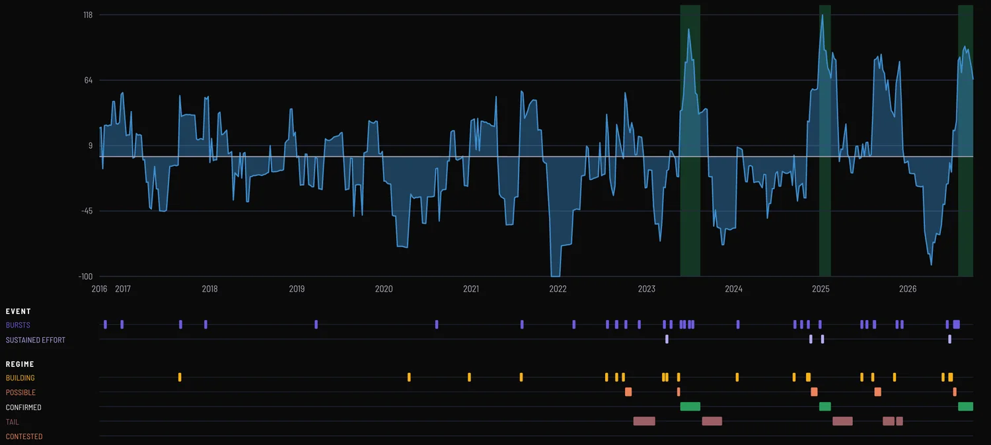Select the Sustained Effort marker in early 2023
This screenshot has height=445, width=991.
click(x=667, y=339)
